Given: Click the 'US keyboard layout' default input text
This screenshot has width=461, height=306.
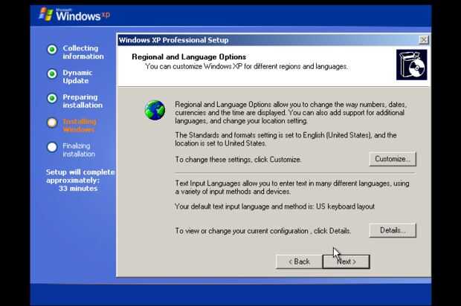Looking at the screenshot, I should click(x=345, y=206).
